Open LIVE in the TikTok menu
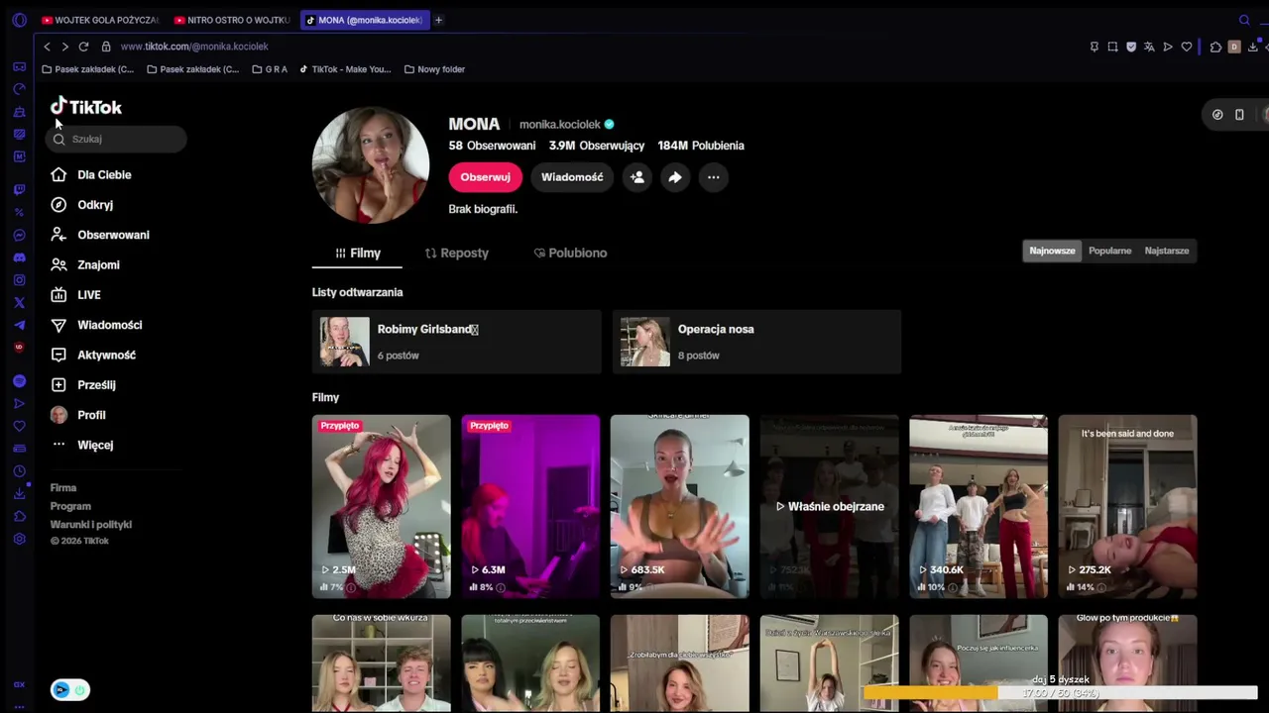 76,295
